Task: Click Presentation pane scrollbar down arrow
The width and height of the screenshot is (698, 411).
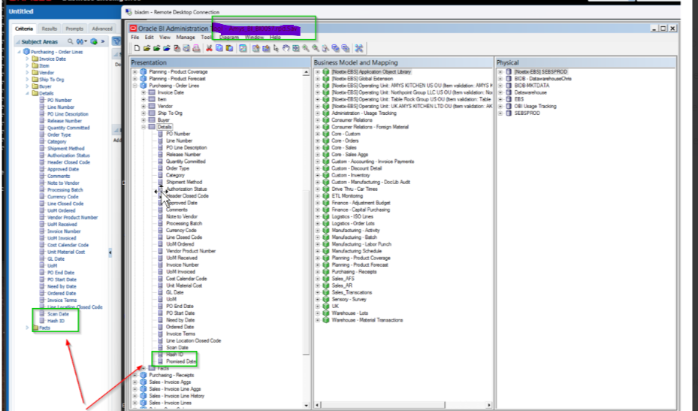Action: [x=306, y=405]
